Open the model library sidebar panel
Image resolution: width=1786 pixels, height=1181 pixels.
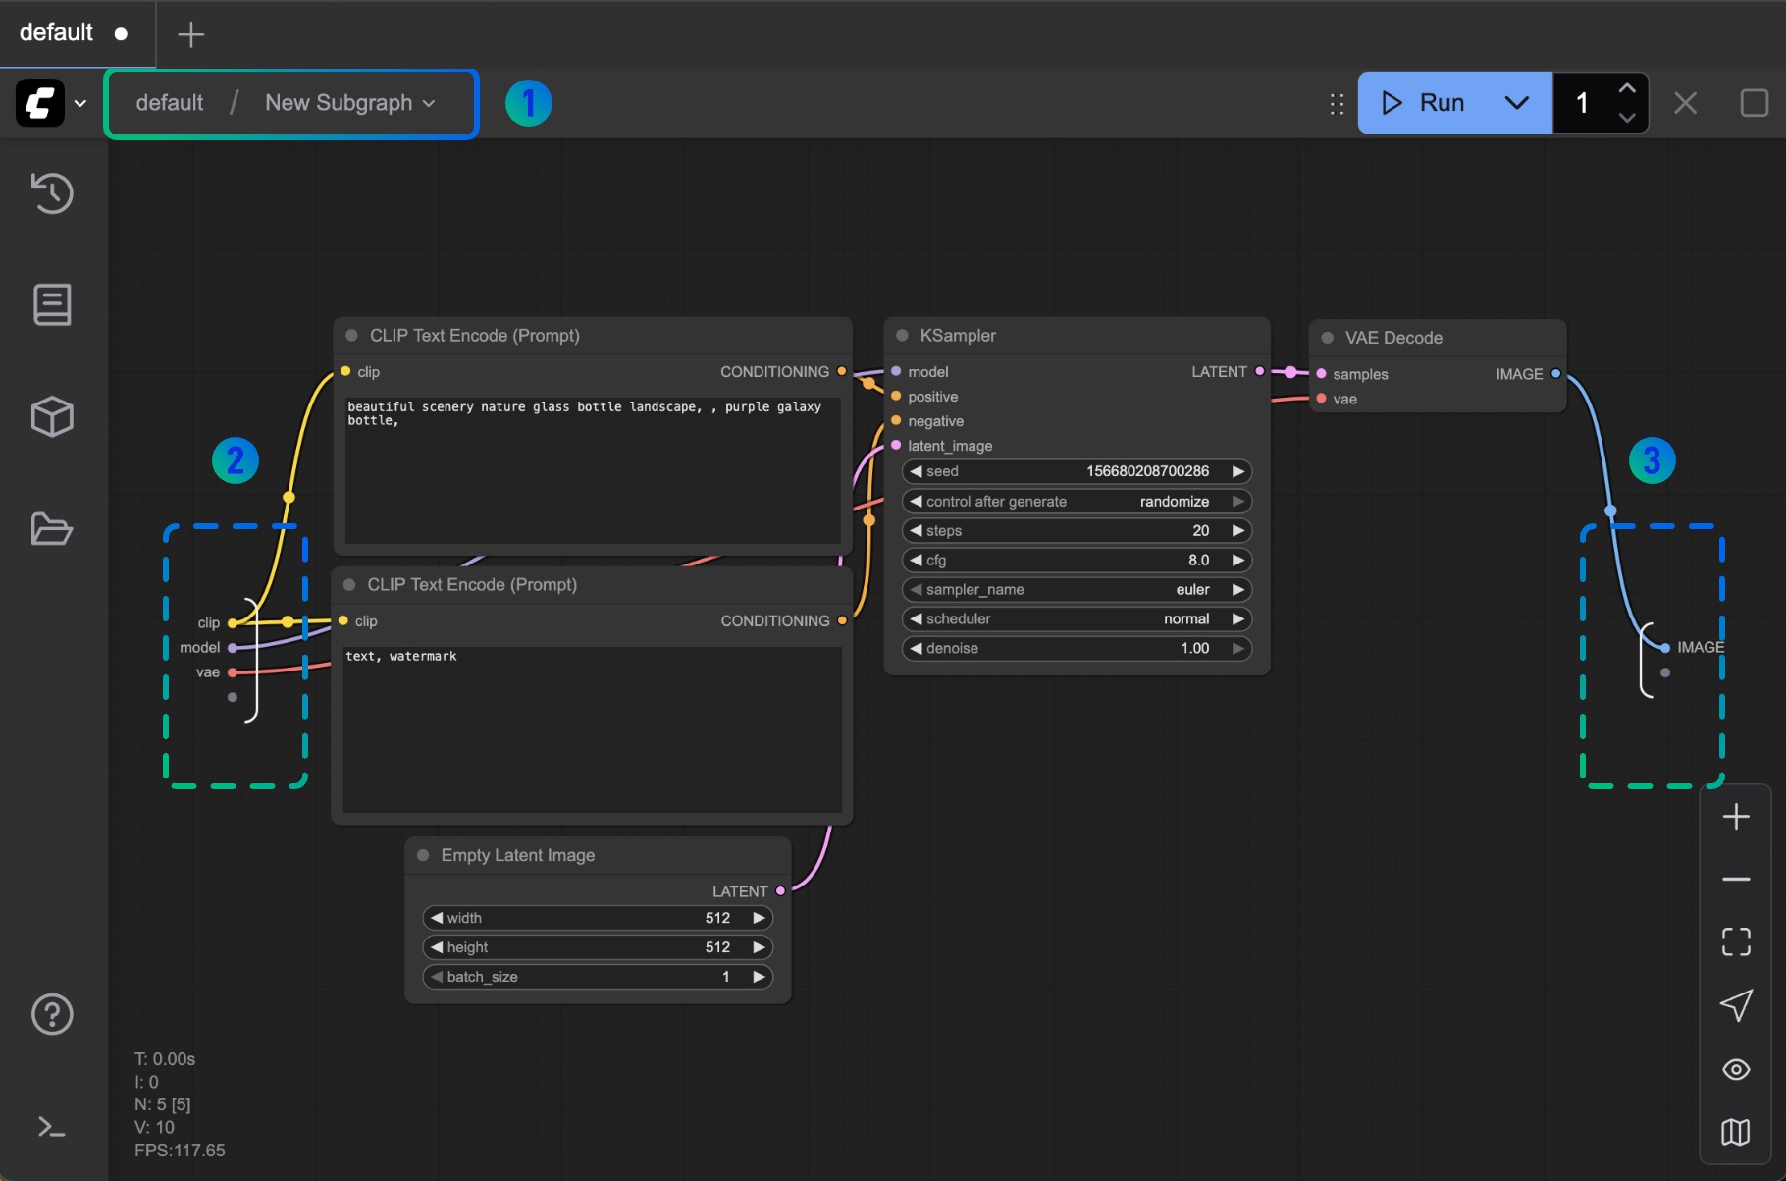[x=51, y=416]
